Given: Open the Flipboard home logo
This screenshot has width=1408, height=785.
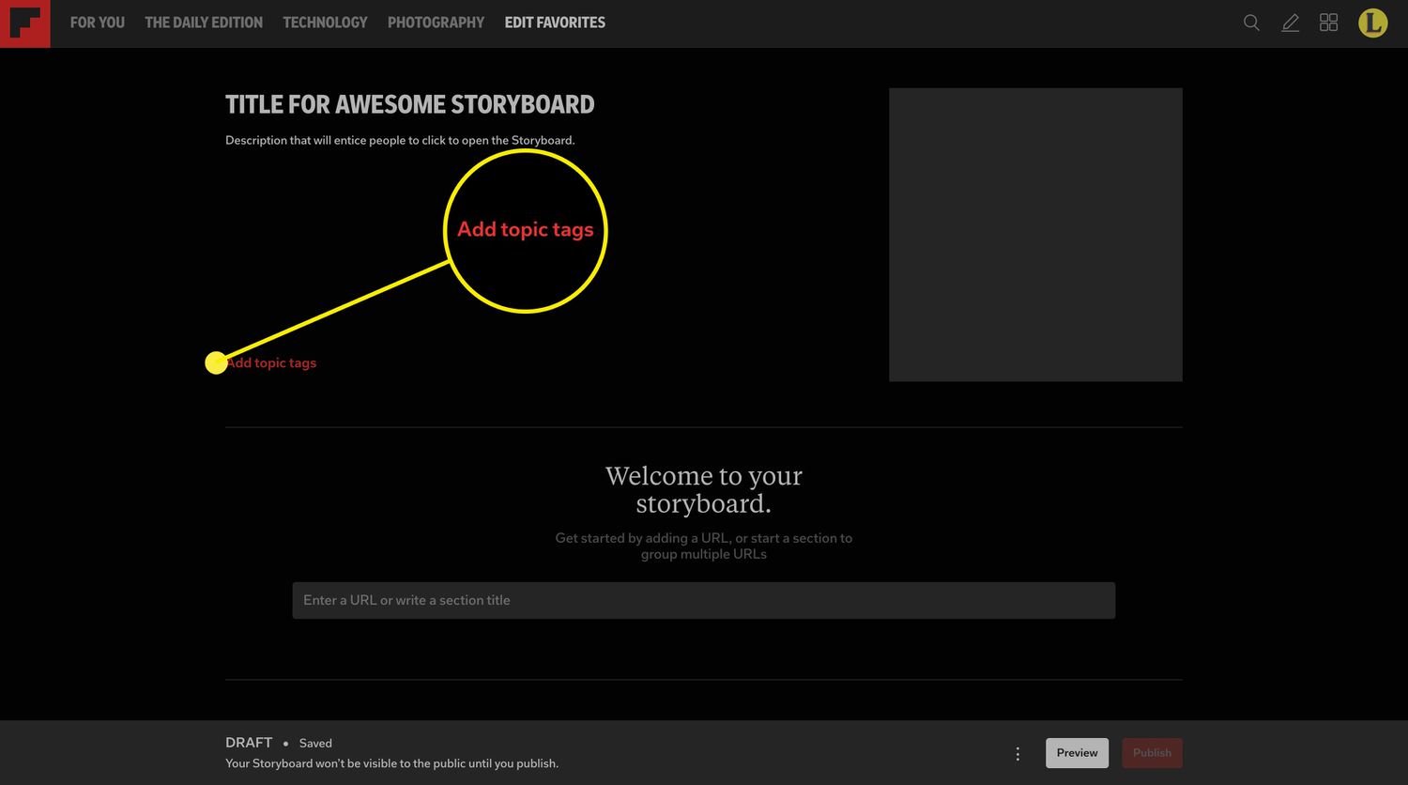Looking at the screenshot, I should pyautogui.click(x=24, y=23).
